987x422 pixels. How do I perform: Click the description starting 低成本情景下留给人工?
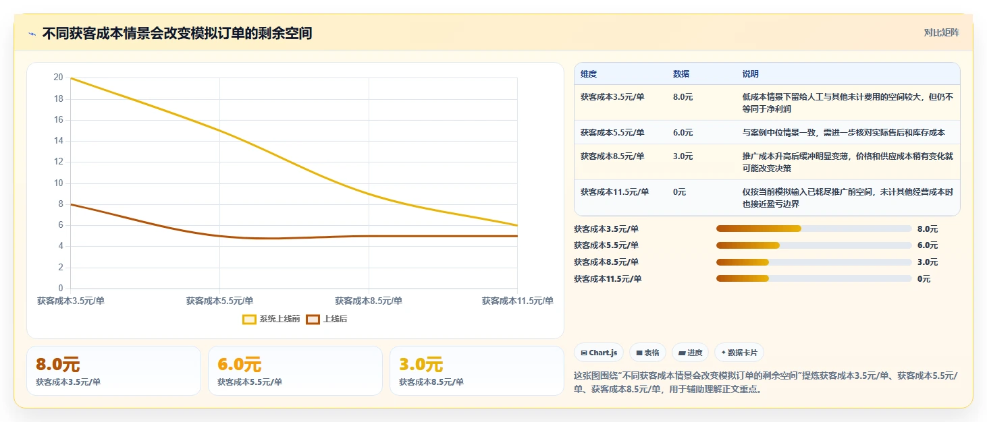tap(848, 102)
